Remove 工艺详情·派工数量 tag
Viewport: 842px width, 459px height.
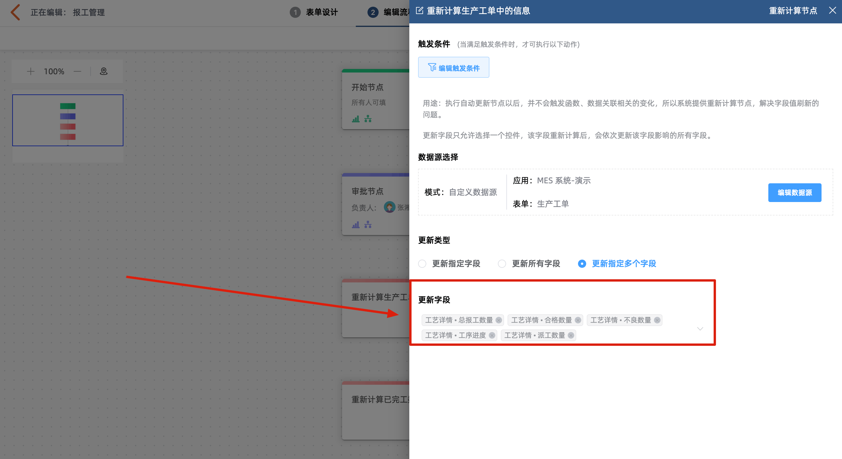(571, 335)
